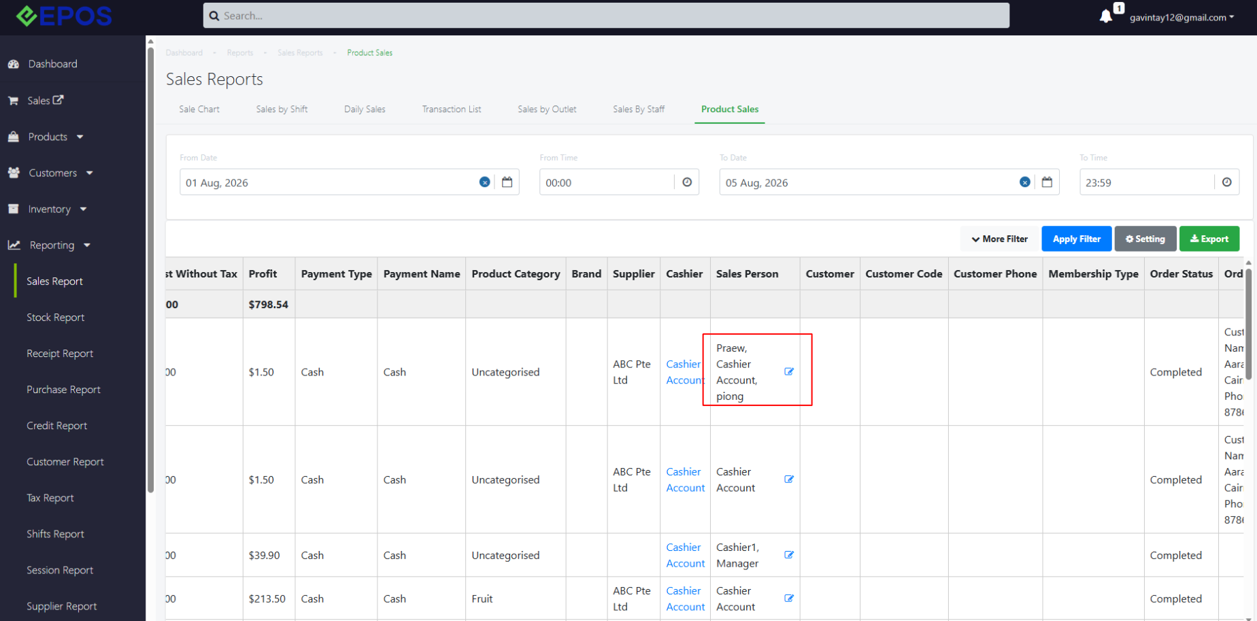This screenshot has height=621, width=1257.
Task: Open Tax Report in sidebar
Action: (50, 497)
